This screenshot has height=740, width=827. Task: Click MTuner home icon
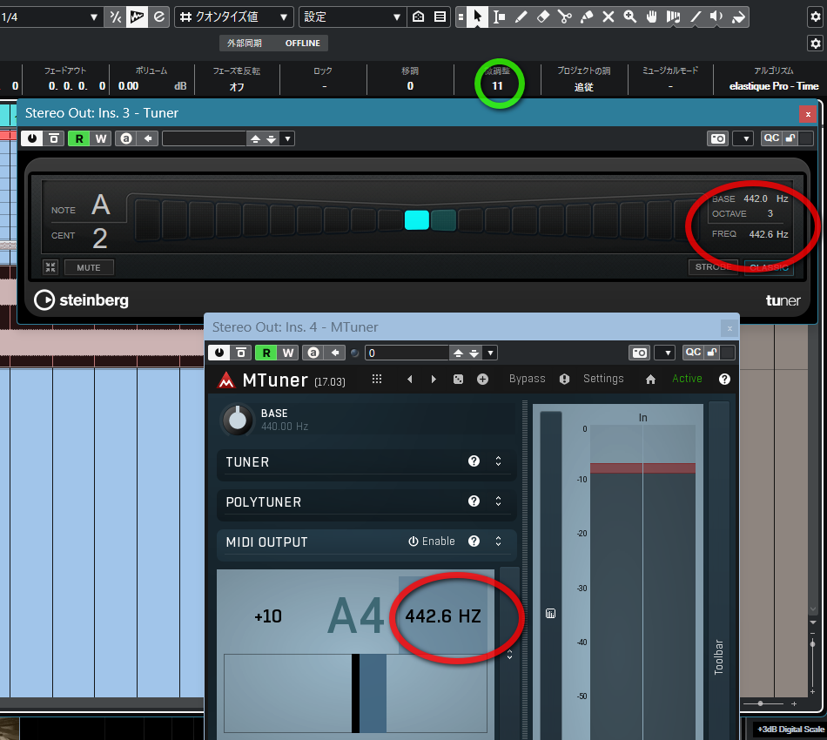651,380
